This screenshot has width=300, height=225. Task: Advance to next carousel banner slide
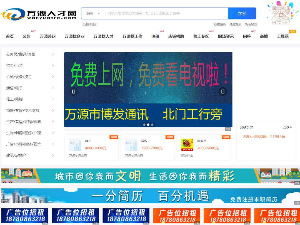tap(222, 92)
